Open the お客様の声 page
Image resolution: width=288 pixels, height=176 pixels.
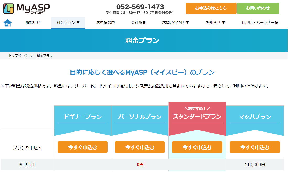(x=105, y=23)
